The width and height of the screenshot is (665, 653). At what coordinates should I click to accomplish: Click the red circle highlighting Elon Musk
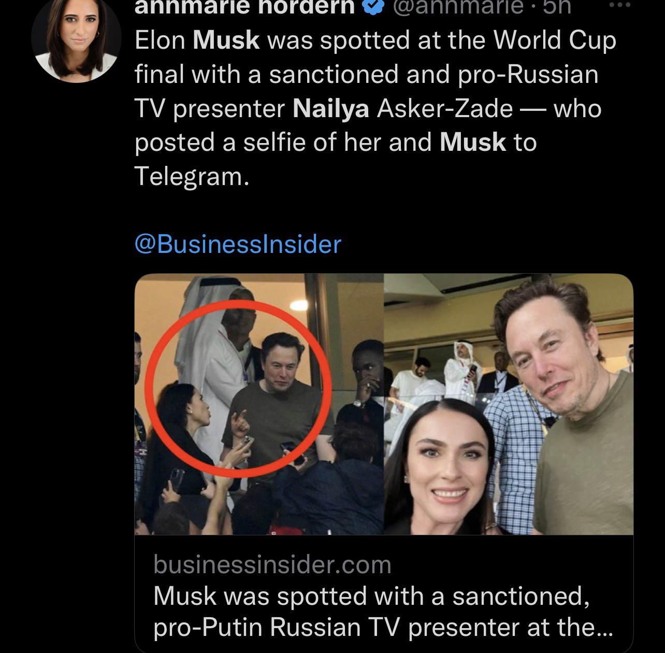pyautogui.click(x=238, y=389)
